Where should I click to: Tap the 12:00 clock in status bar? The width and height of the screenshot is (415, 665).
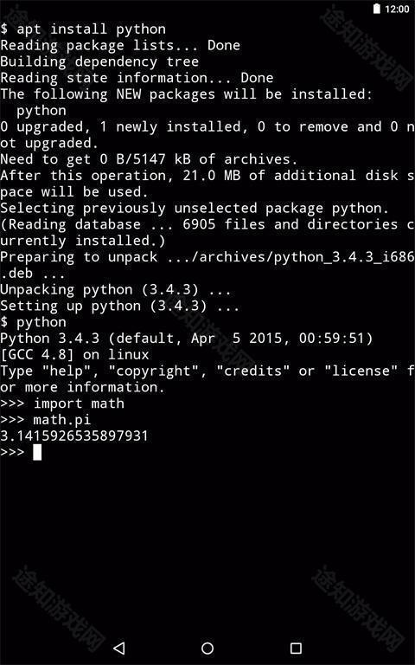[x=397, y=10]
